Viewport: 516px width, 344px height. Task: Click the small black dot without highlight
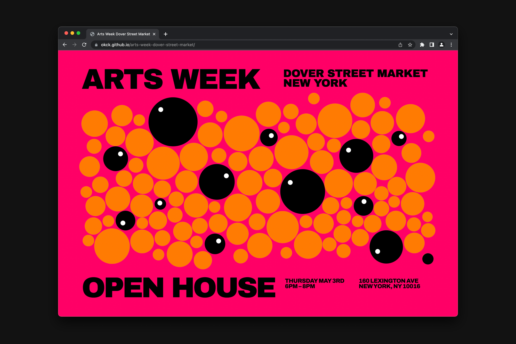[x=428, y=259]
